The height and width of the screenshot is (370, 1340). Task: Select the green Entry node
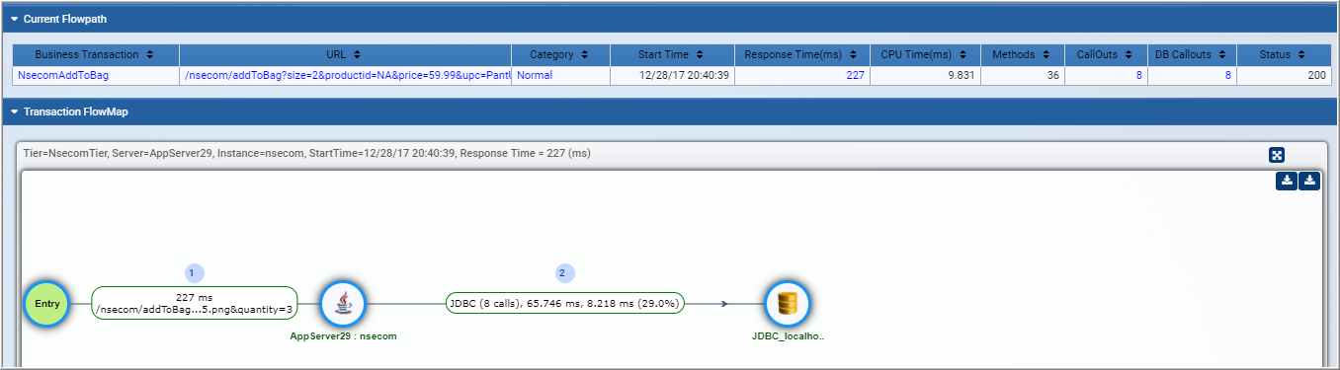tap(47, 304)
